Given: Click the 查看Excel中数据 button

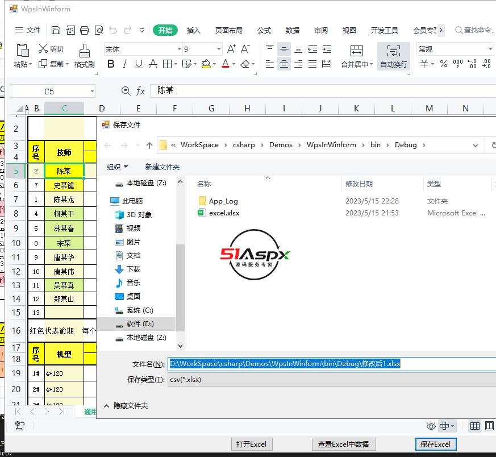Looking at the screenshot, I should [x=344, y=444].
